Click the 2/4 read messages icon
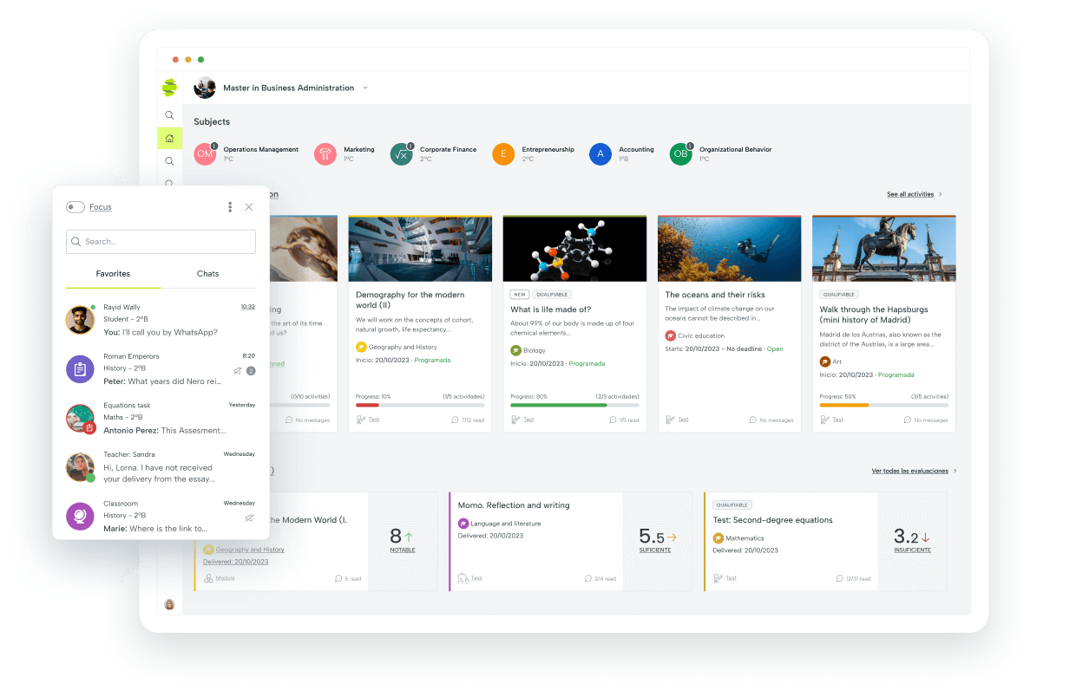Screen dimensions: 1076x690 [587, 578]
